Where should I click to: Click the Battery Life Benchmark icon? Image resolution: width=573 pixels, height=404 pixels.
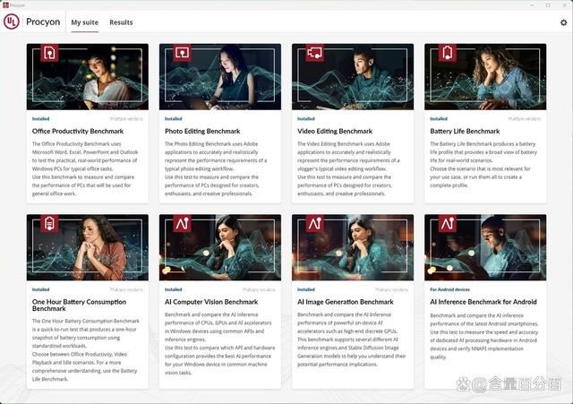click(447, 53)
